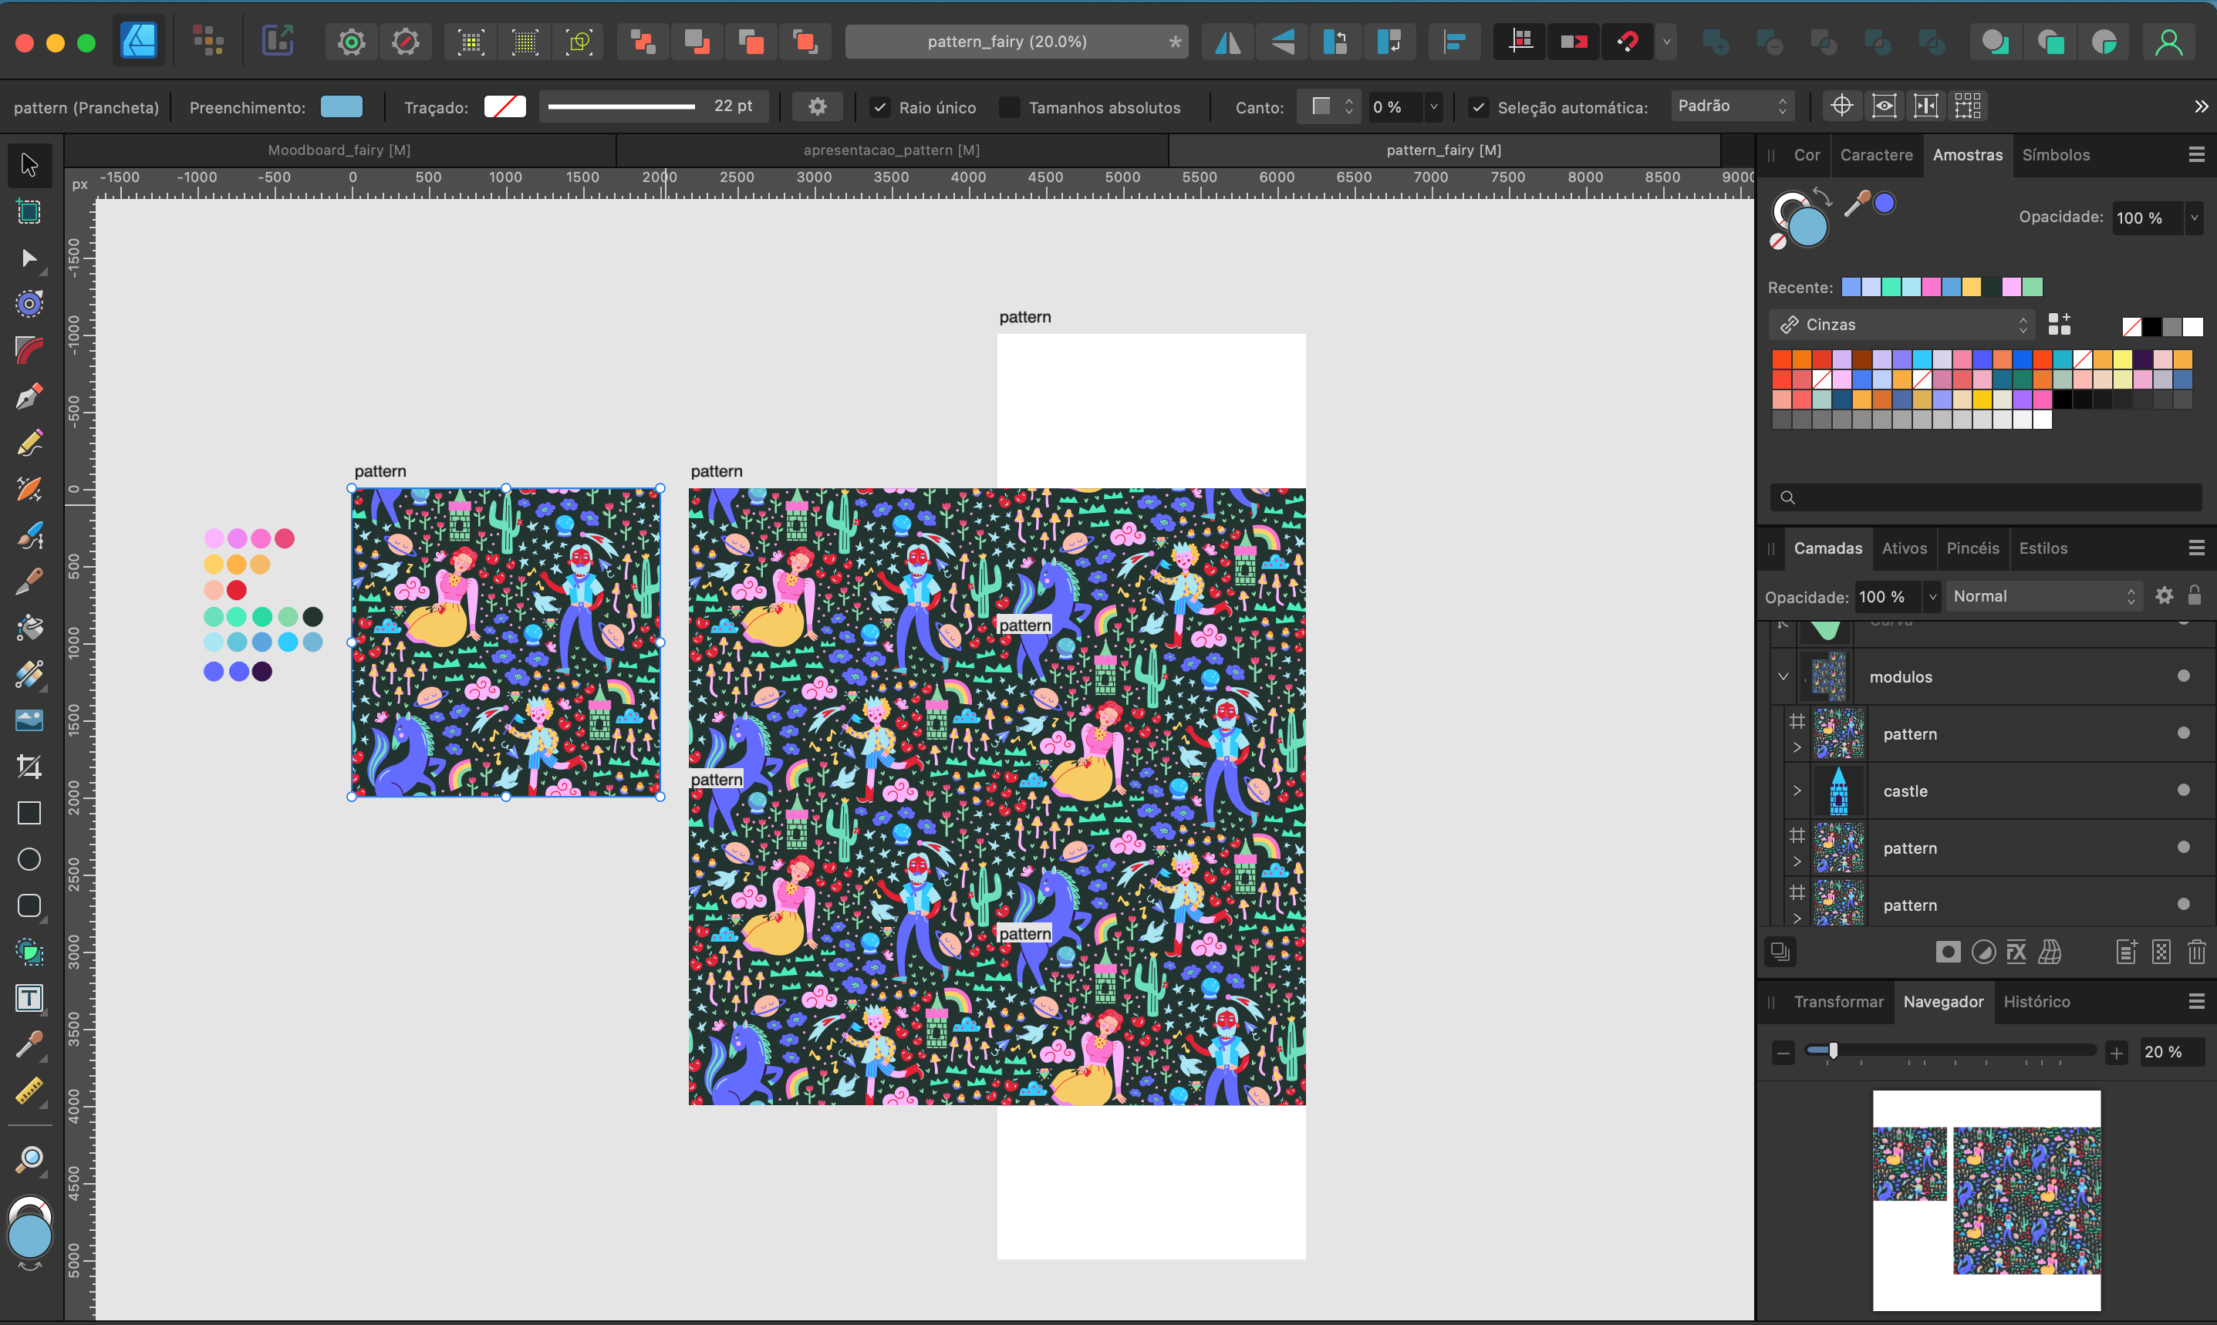
Task: Click the Delete Layer trash button
Action: (x=2196, y=952)
